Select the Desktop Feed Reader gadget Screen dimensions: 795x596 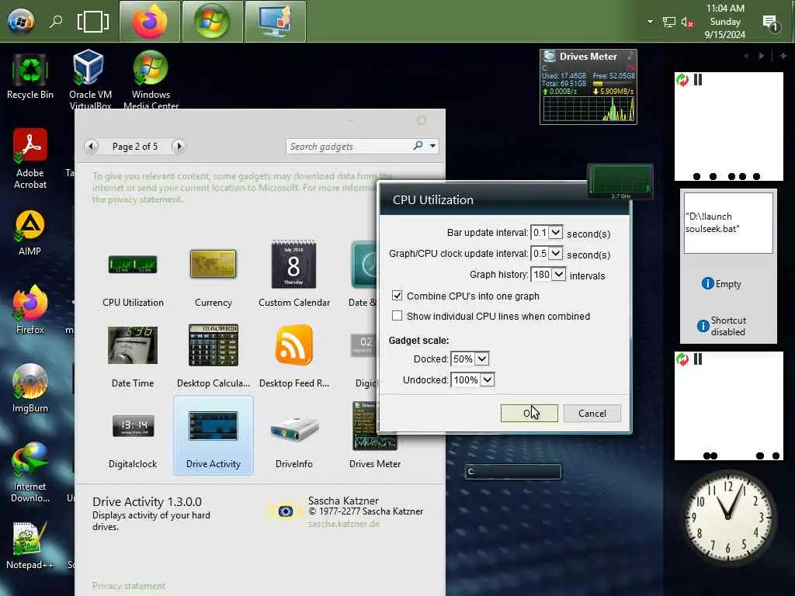coord(294,355)
